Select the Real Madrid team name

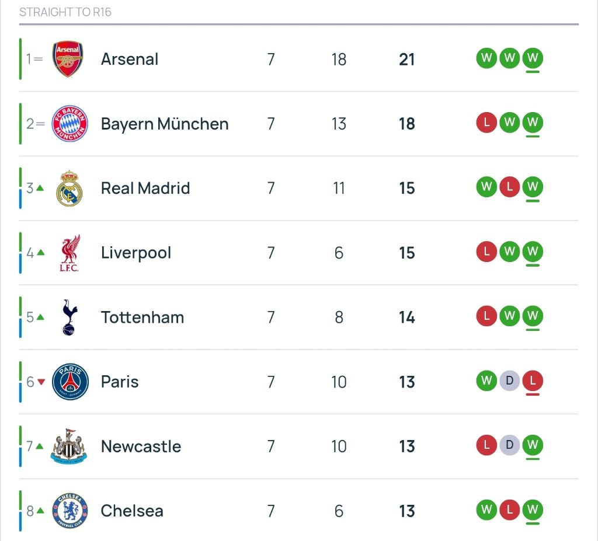coord(145,188)
